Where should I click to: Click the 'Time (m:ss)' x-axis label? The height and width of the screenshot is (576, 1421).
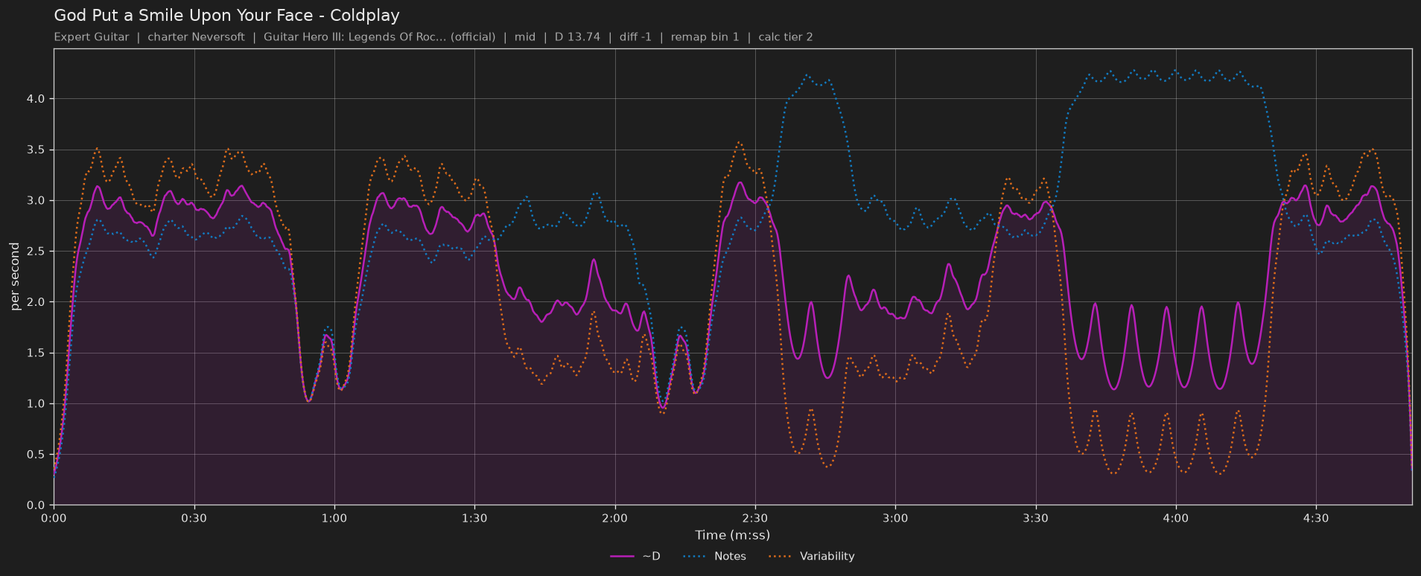pyautogui.click(x=733, y=535)
